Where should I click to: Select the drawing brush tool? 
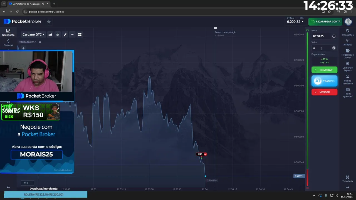click(x=65, y=34)
